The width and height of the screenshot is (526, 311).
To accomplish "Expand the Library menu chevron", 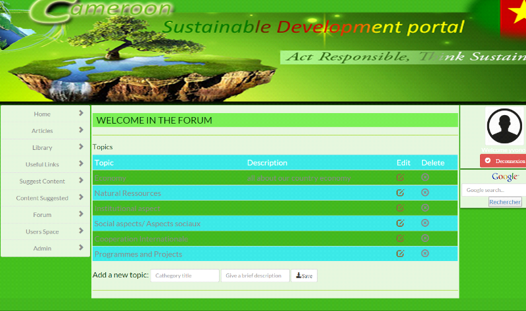I will tap(81, 147).
